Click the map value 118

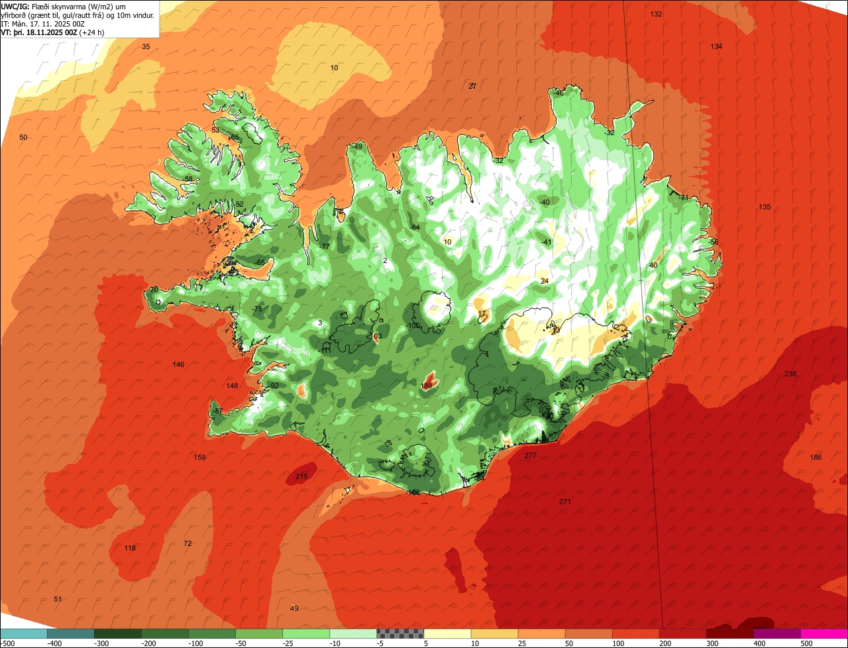coord(130,548)
